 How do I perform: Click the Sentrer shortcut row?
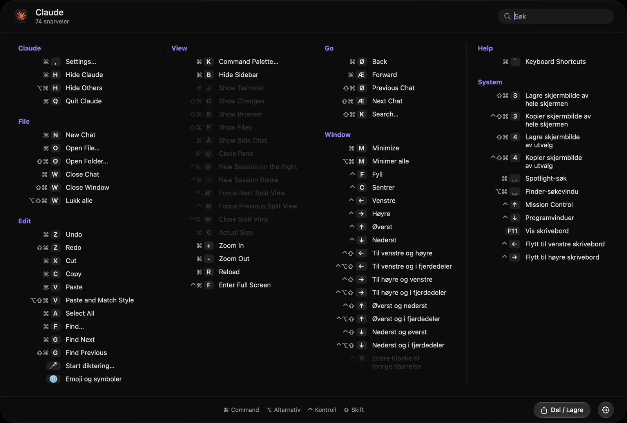click(372, 188)
